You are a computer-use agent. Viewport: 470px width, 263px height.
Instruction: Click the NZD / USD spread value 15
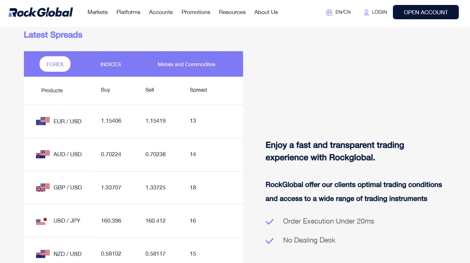tap(193, 254)
